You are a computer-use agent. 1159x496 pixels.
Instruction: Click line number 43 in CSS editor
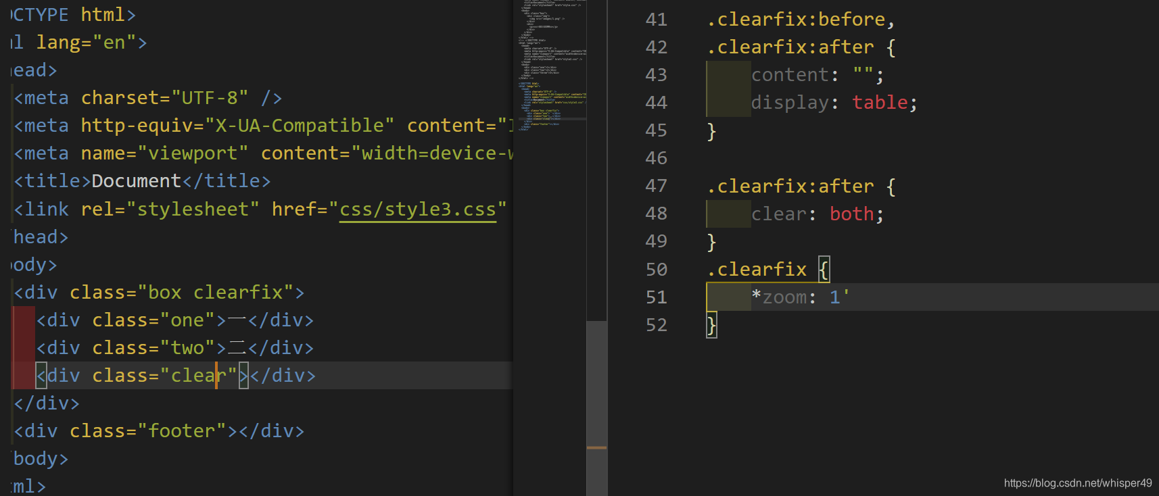[x=656, y=75]
